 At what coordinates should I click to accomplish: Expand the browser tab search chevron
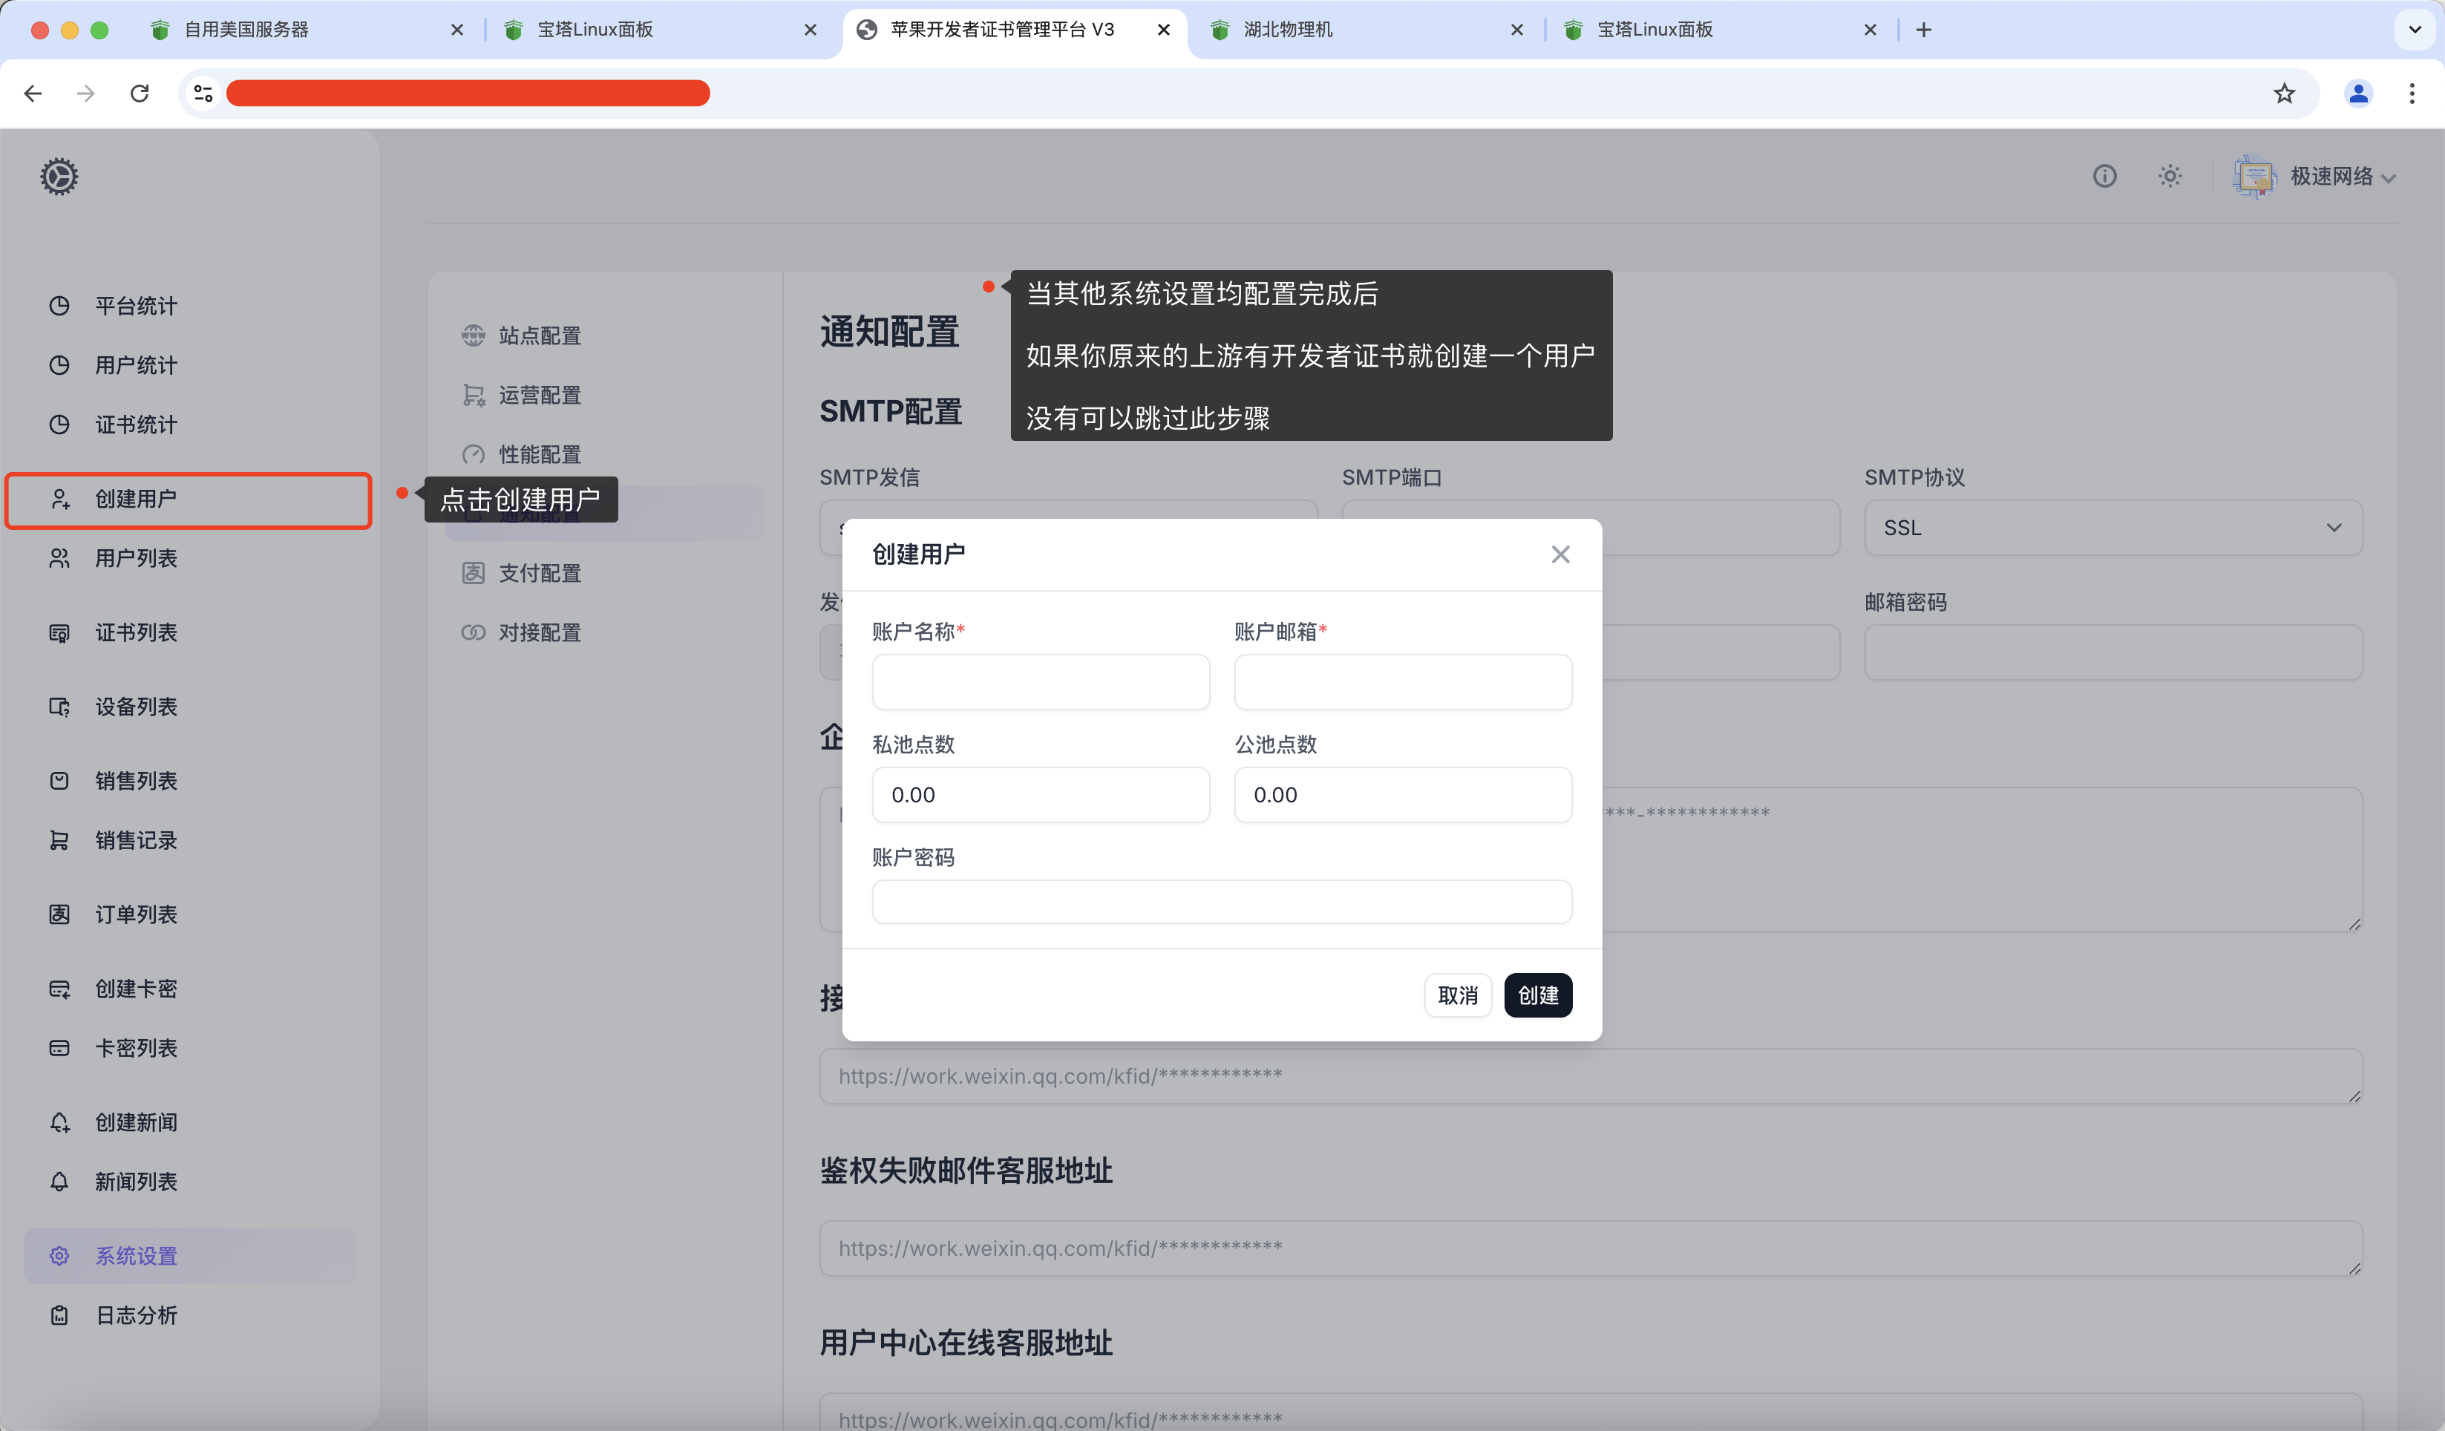click(2415, 29)
